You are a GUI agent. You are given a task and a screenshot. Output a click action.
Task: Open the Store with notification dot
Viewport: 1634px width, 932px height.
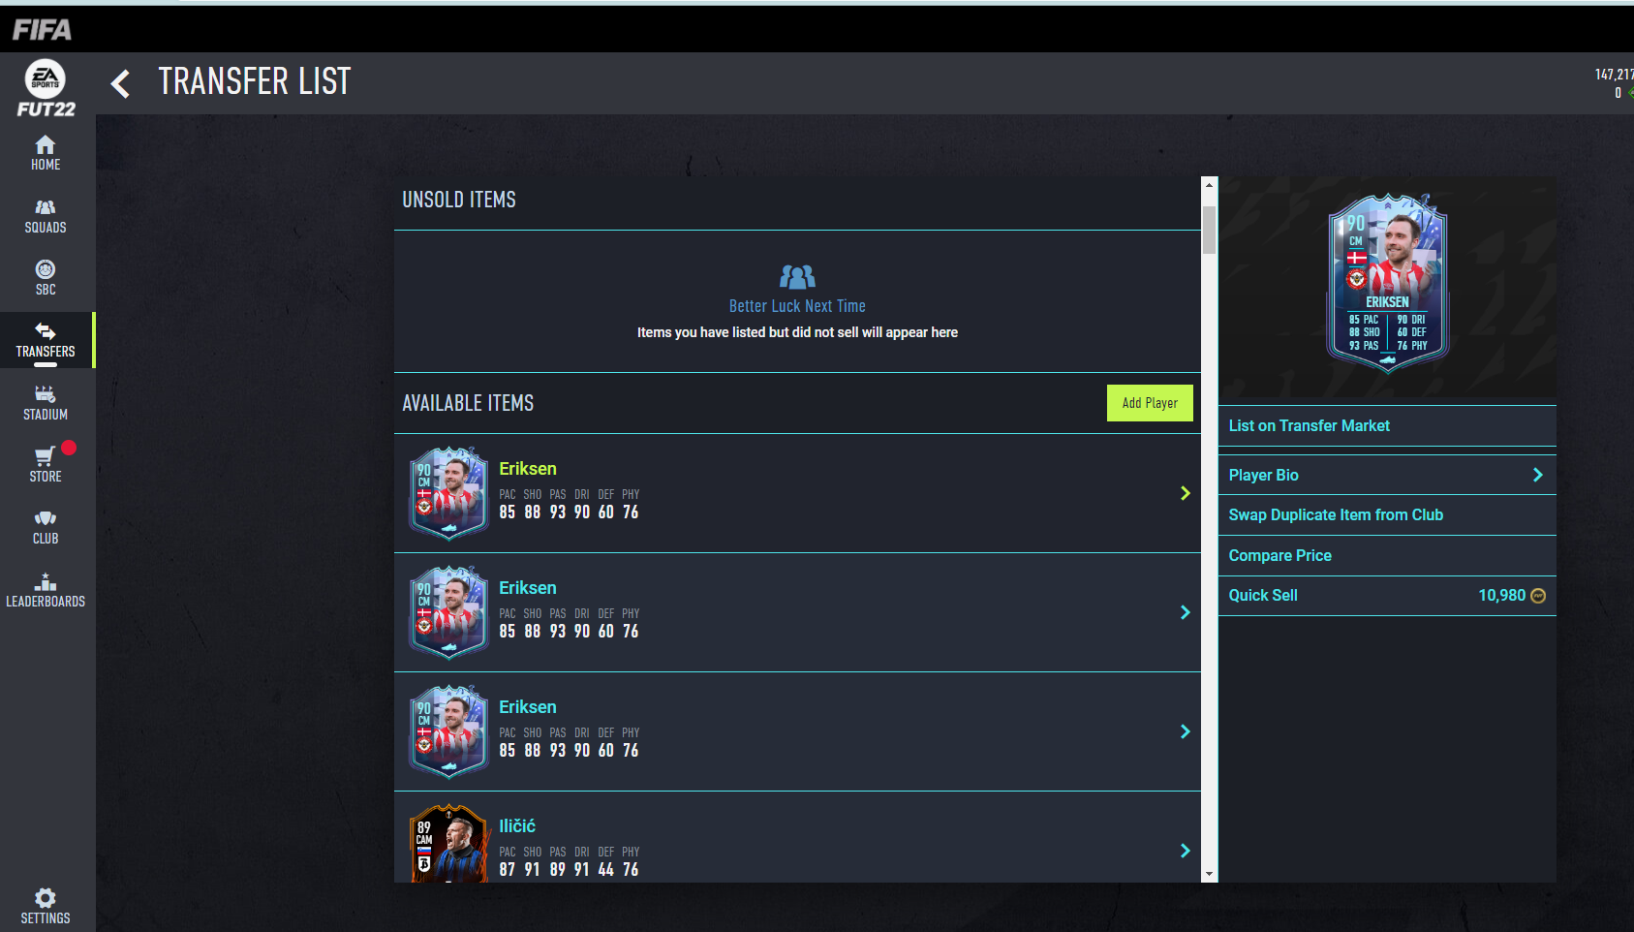46,464
